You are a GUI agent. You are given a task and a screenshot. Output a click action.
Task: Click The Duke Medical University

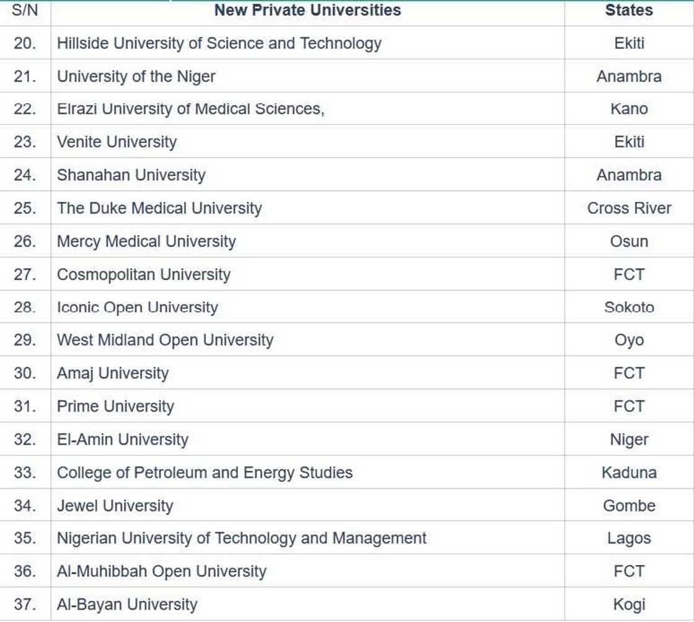[x=159, y=208]
